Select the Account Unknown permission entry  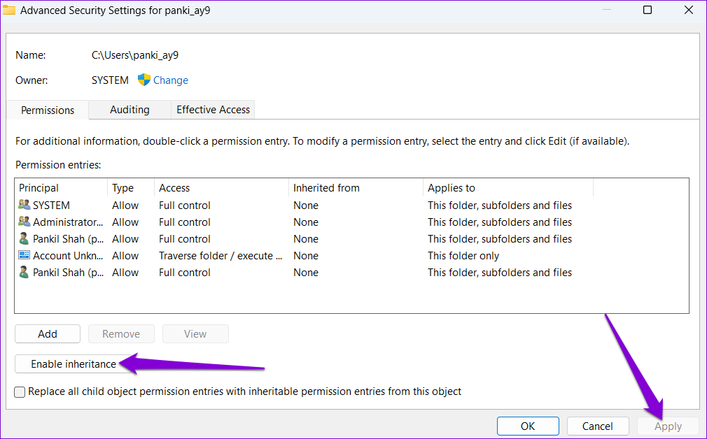pos(351,256)
